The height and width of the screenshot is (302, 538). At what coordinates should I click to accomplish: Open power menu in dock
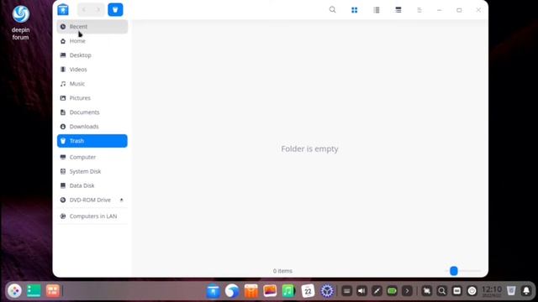tap(472, 291)
